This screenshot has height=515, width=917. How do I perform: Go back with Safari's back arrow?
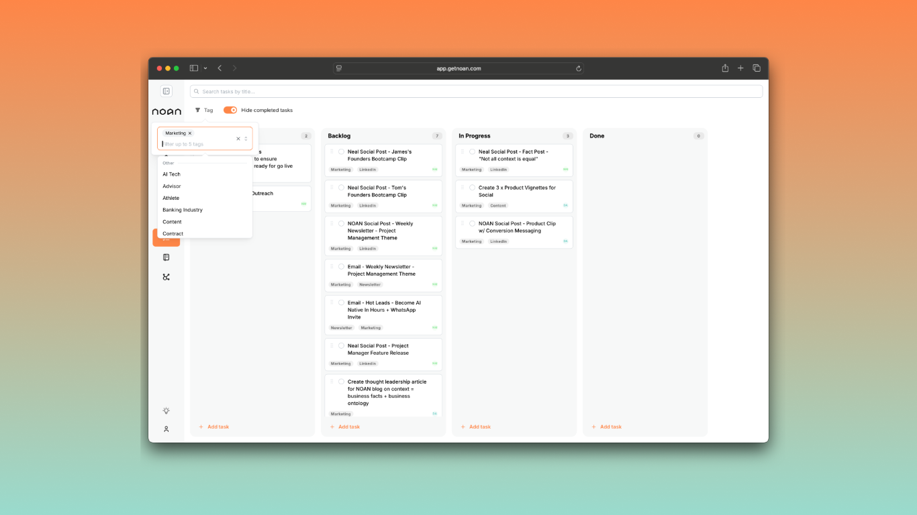220,68
